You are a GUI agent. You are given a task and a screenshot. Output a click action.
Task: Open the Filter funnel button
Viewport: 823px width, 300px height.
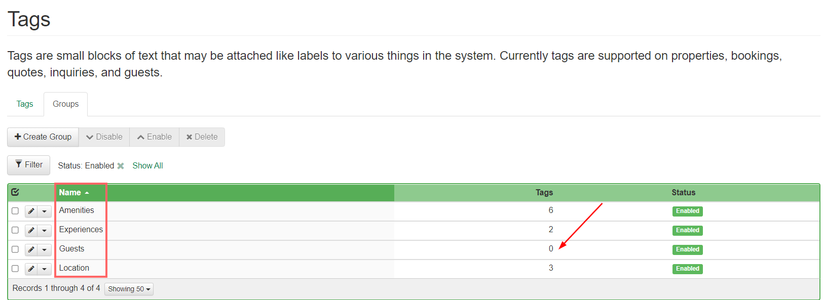[x=29, y=165]
